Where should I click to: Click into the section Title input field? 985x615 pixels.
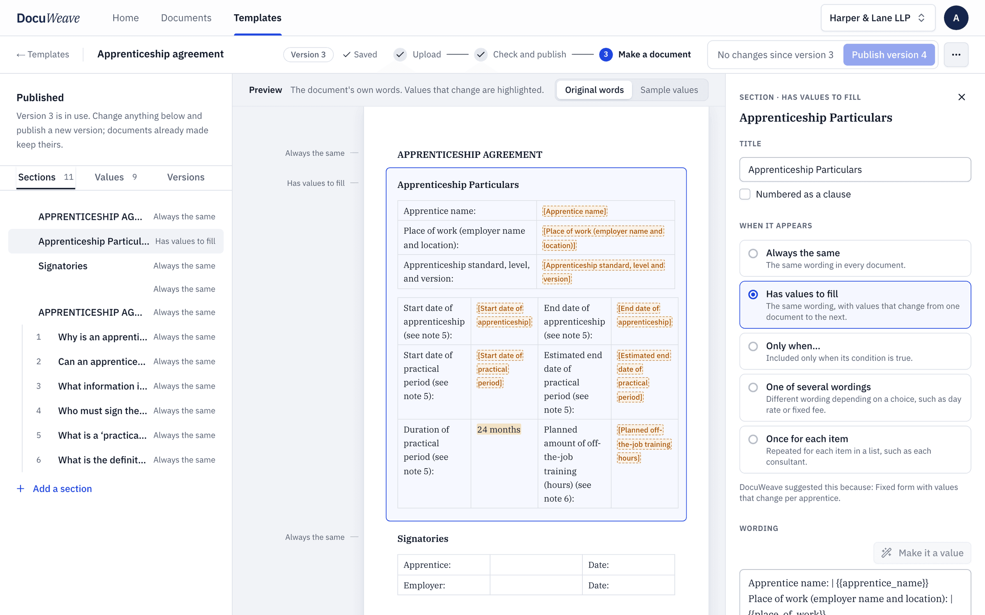[x=855, y=169]
